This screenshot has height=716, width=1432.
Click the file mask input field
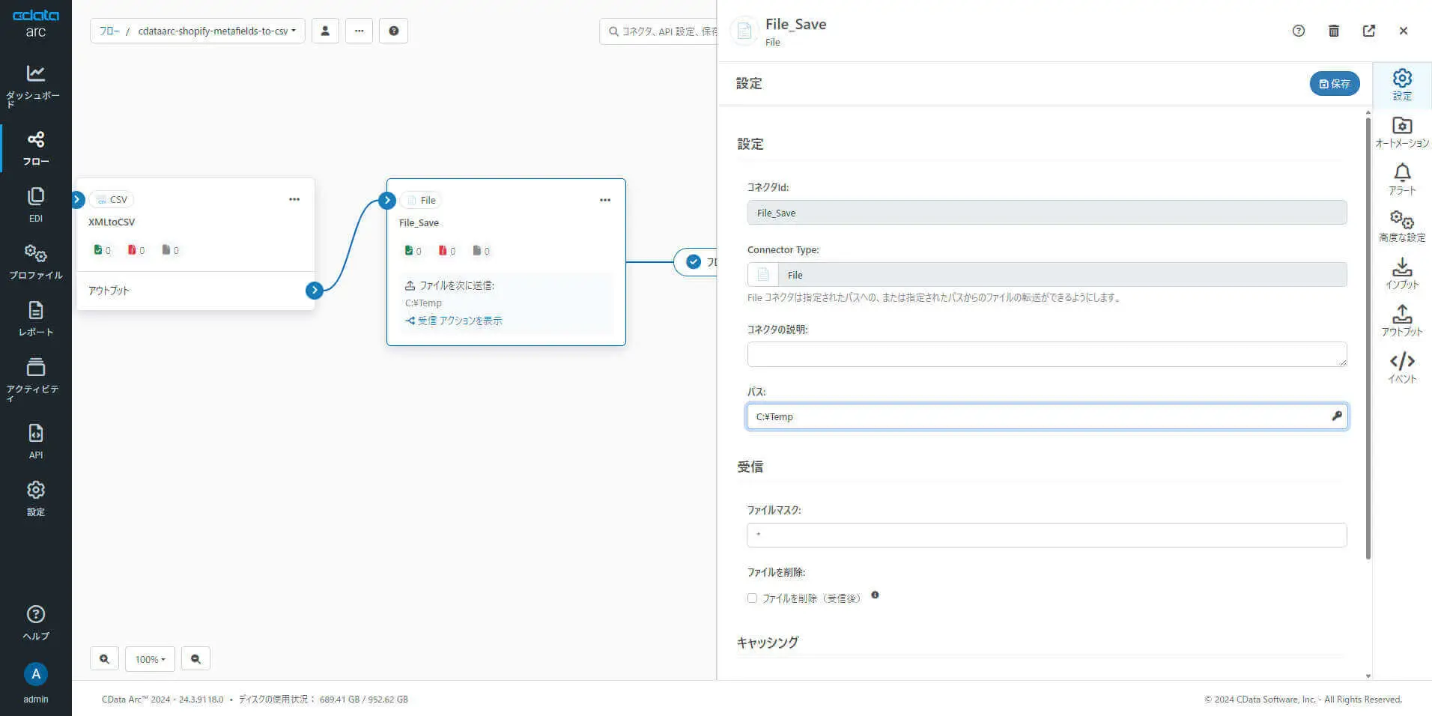click(x=1046, y=535)
